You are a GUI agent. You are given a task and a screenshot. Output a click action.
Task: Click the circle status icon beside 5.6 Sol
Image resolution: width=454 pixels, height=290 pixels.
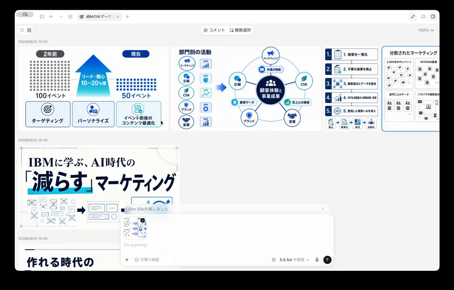[x=274, y=260]
